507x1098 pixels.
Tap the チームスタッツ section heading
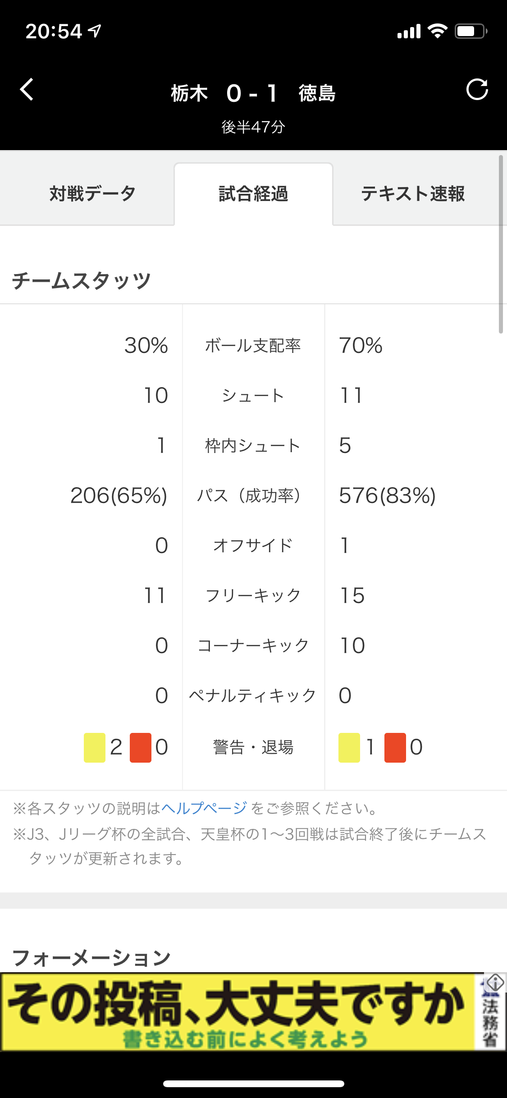(81, 280)
